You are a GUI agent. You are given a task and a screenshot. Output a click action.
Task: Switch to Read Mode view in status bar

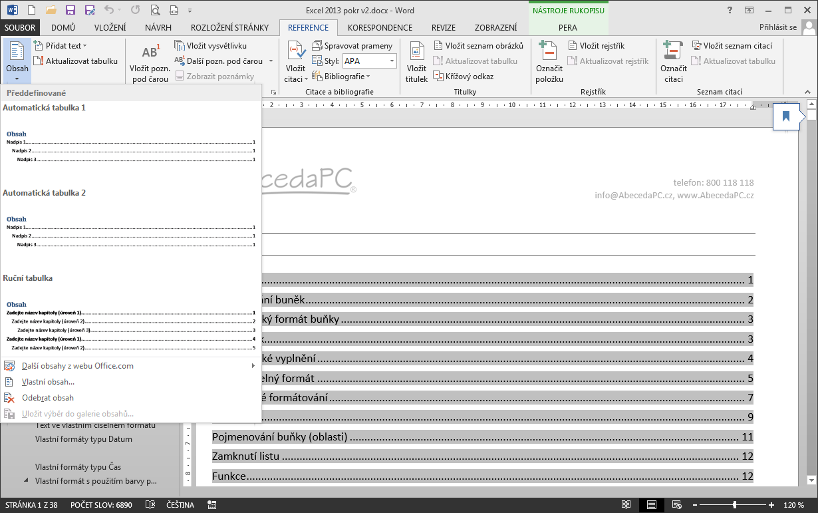(626, 505)
